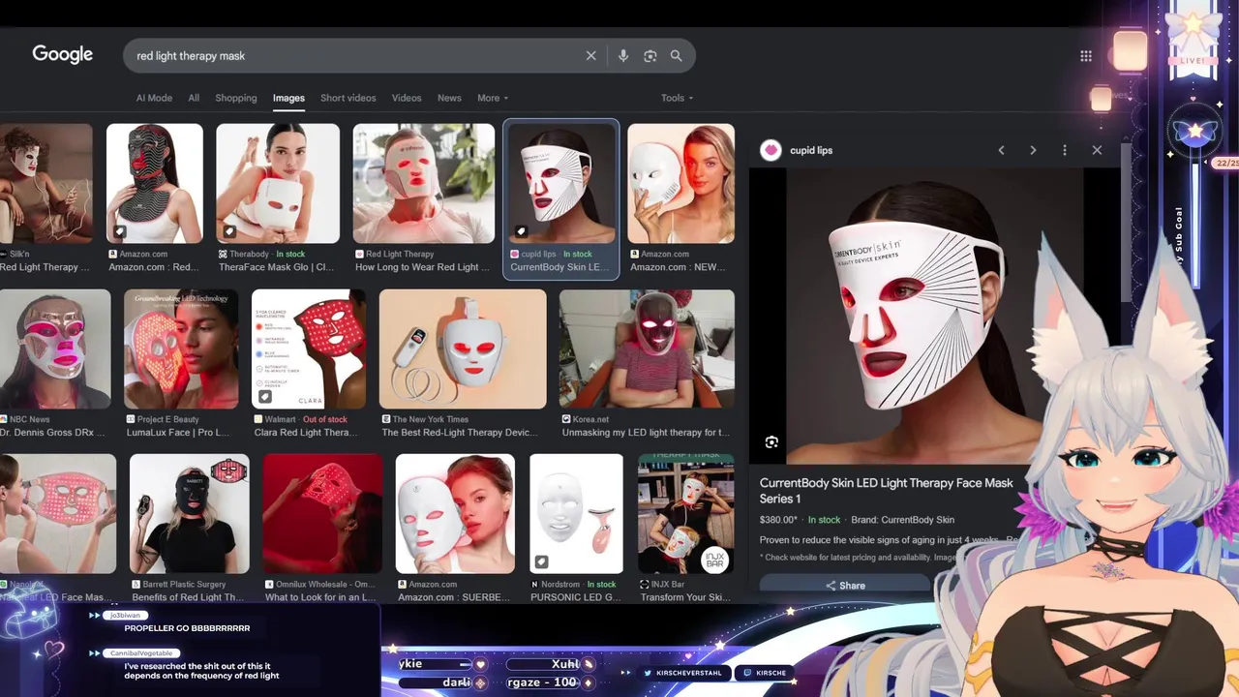
Task: Go to next image in preview panel
Action: click(1033, 150)
